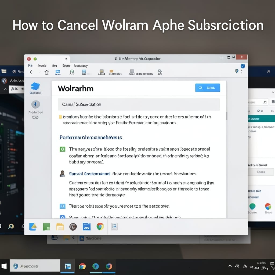Image resolution: width=275 pixels, height=275 pixels.
Task: Click the page's vertical scrollbar thumb
Action: [x=227, y=116]
